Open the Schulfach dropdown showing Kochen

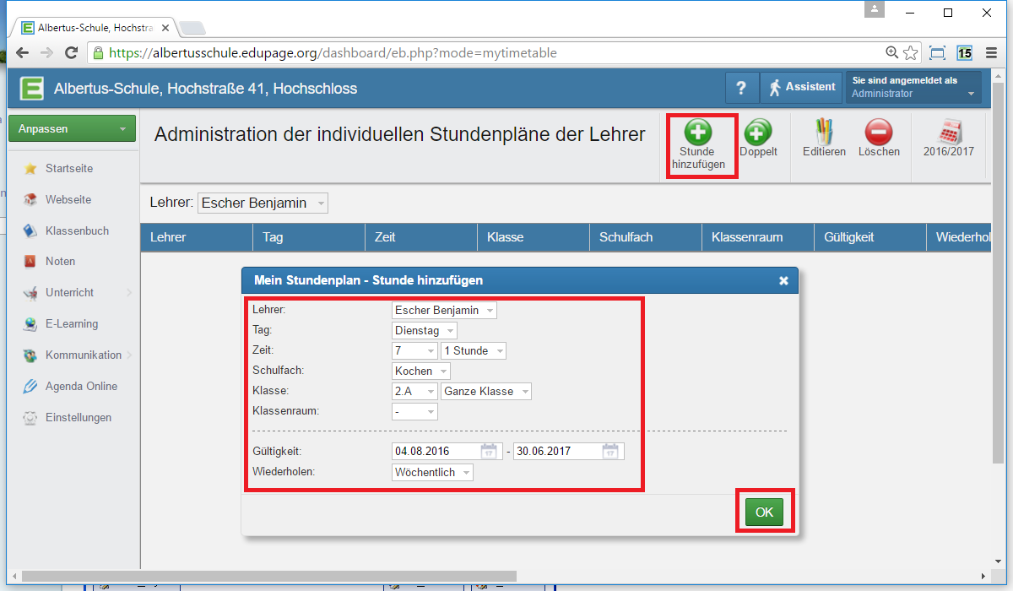coord(421,371)
